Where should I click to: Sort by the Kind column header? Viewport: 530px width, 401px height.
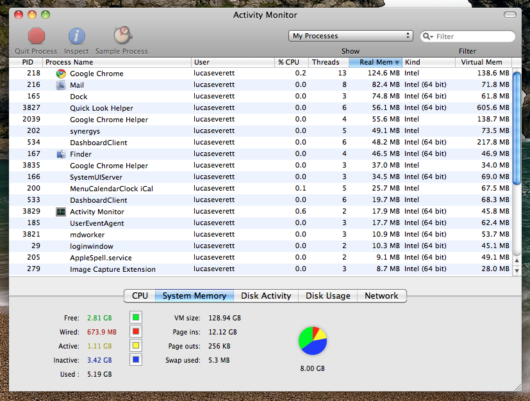click(429, 62)
